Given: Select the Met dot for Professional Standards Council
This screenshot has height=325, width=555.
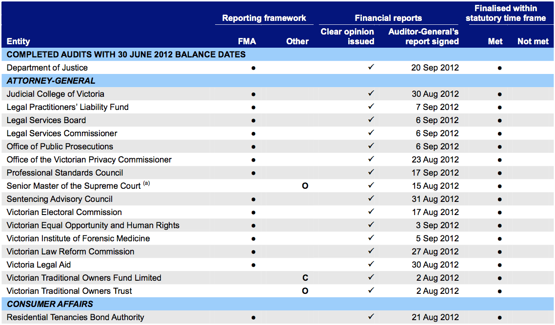Looking at the screenshot, I should pos(499,173).
